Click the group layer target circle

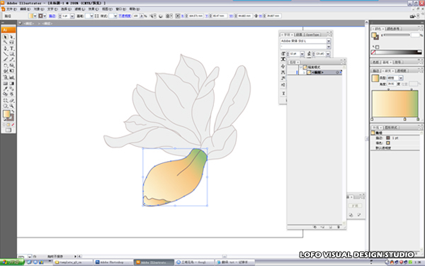[337, 72]
